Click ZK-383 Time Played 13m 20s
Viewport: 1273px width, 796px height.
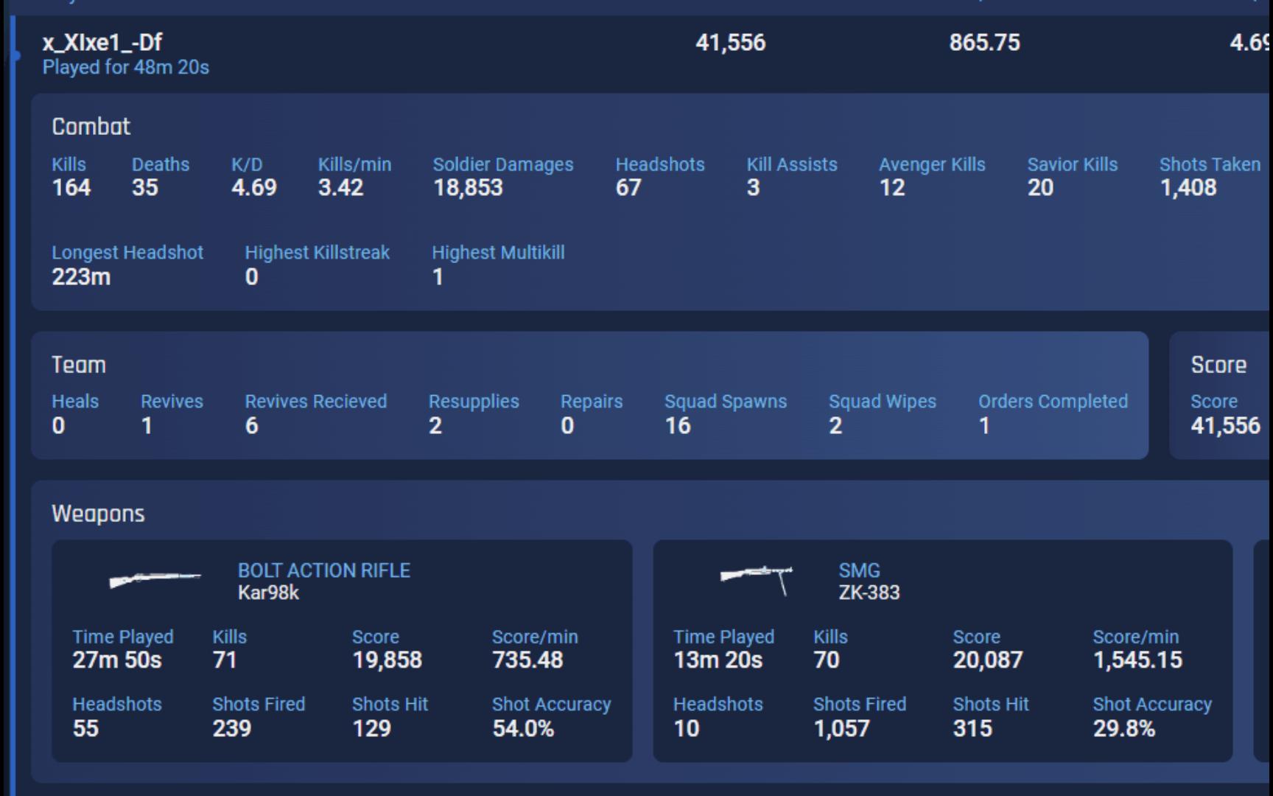point(718,660)
